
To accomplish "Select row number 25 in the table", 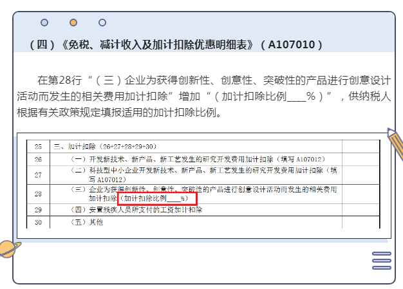I will click(38, 147).
